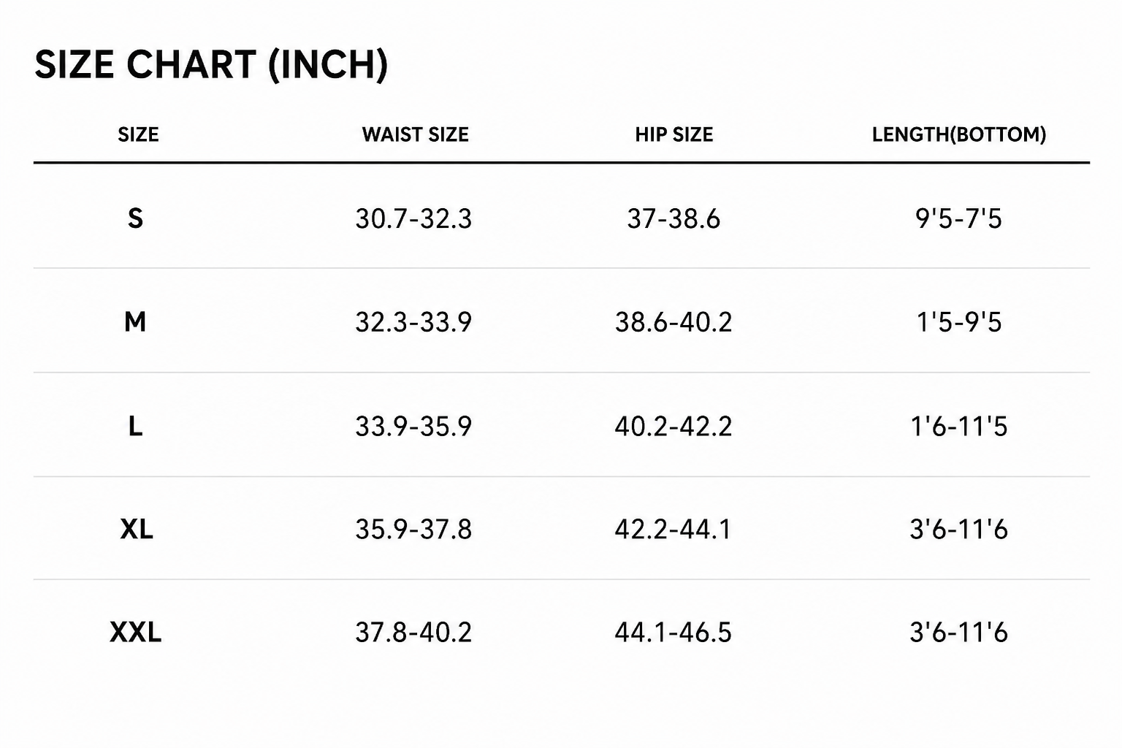Click length value 1'6-11'5
1122x748 pixels.
pyautogui.click(x=958, y=426)
